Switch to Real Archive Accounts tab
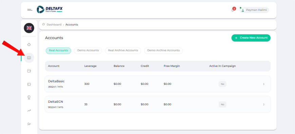 [x=123, y=51]
